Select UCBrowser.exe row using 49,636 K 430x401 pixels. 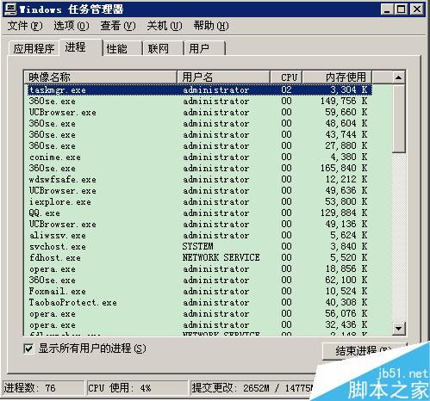[x=200, y=191]
